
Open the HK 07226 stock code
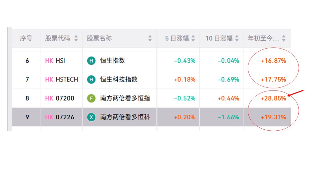(x=60, y=117)
